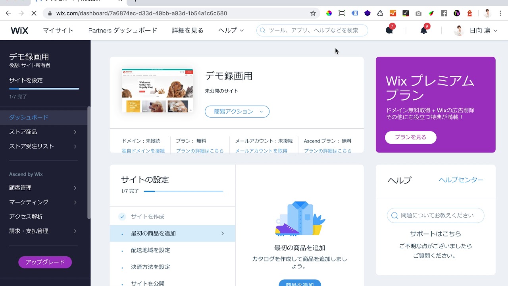Image resolution: width=508 pixels, height=286 pixels.
Task: Click the サイトを設定 text in the sidebar
Action: tap(26, 80)
